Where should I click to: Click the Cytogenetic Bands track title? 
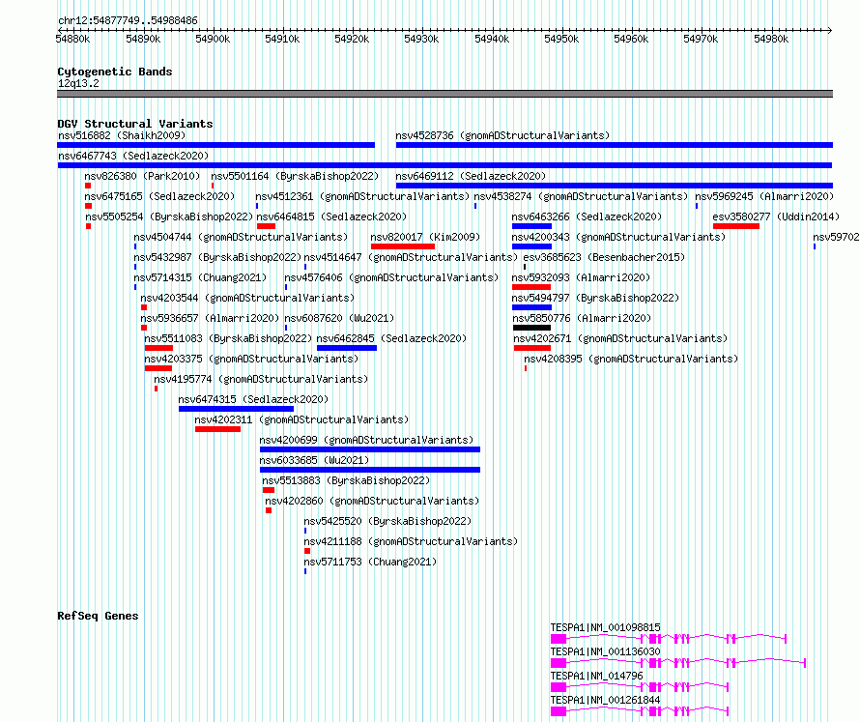(x=115, y=72)
